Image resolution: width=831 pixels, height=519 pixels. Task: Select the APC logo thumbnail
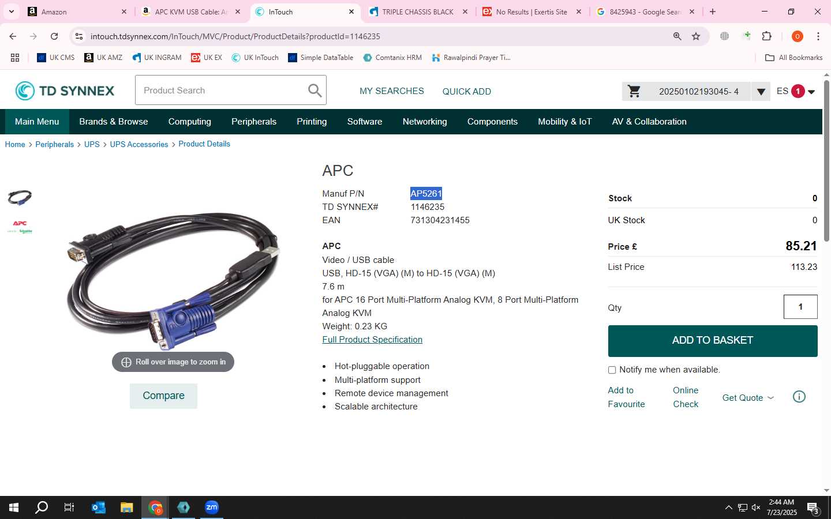(20, 227)
